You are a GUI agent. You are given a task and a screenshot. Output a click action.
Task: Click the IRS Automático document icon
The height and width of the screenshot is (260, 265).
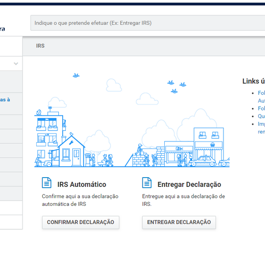(x=46, y=183)
